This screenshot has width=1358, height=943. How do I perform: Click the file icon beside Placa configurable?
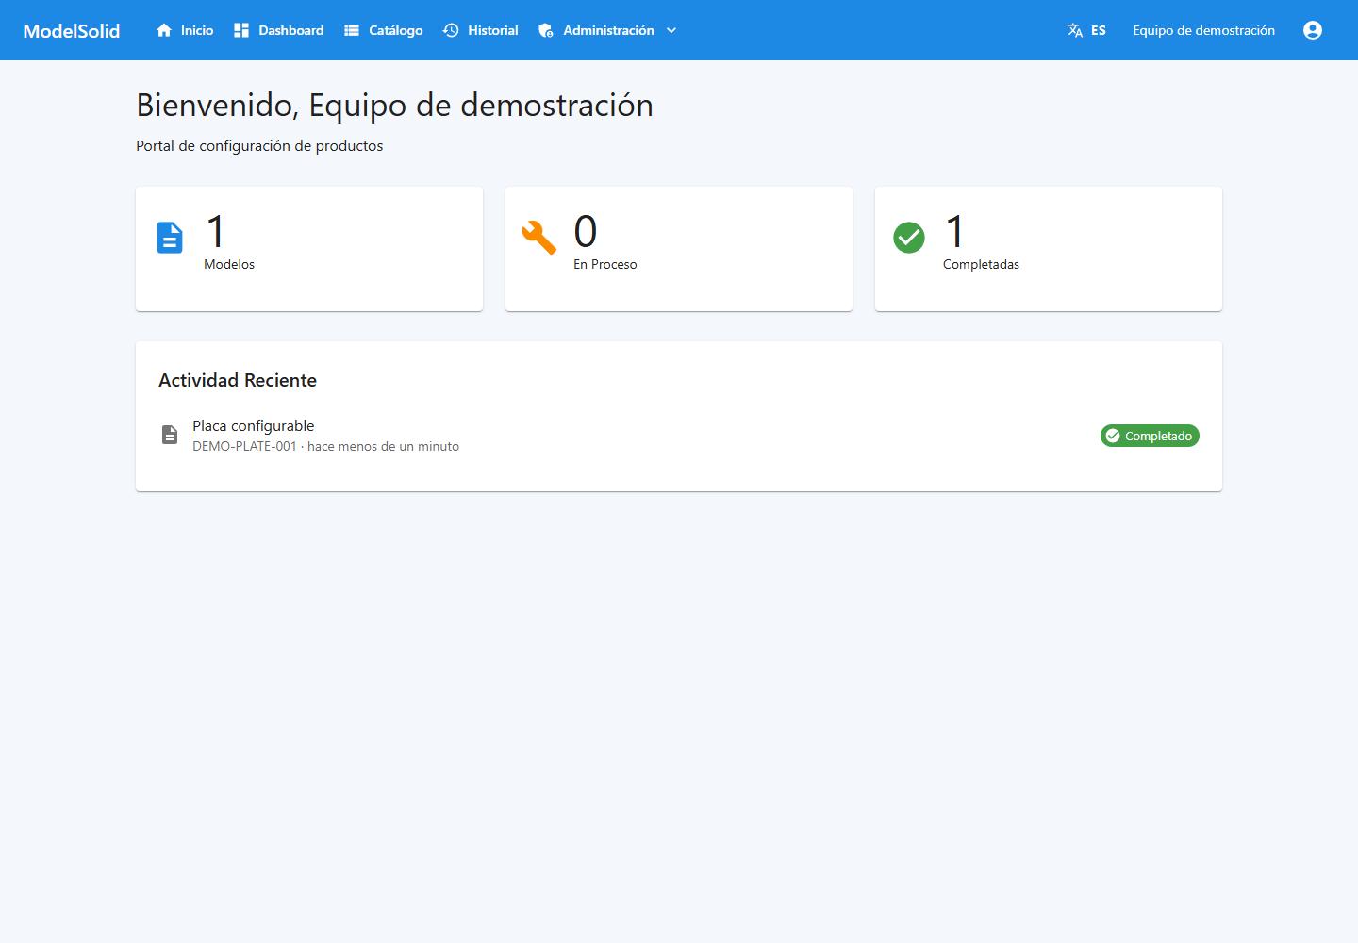tap(170, 435)
